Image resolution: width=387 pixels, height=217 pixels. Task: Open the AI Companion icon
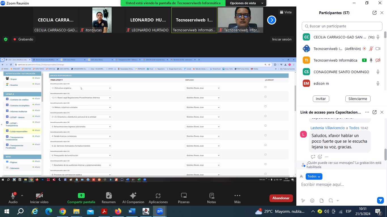tap(133, 196)
